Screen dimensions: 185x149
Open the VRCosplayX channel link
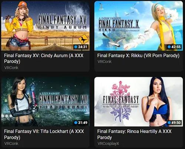[108, 143]
